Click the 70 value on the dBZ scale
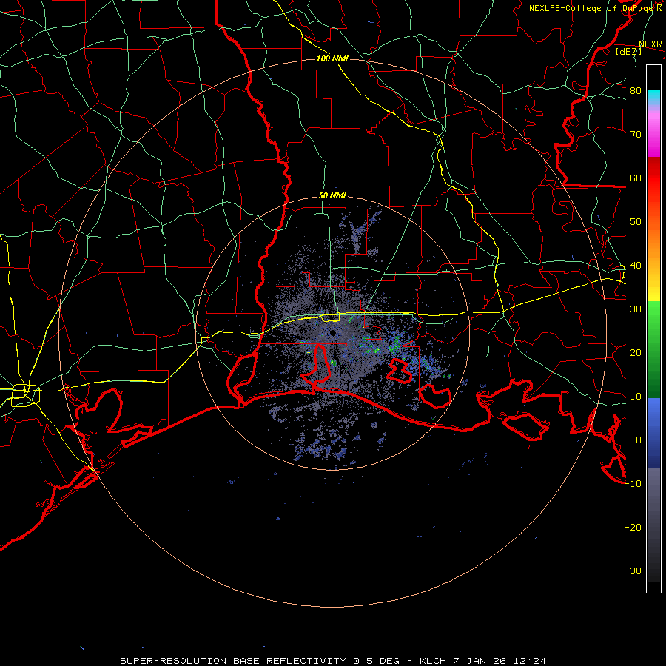 636,135
